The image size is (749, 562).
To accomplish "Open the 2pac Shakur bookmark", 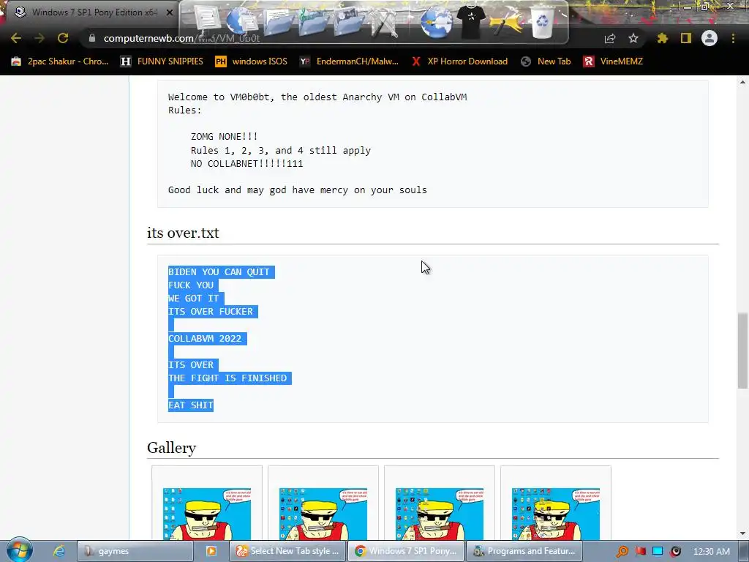I will 60,61.
